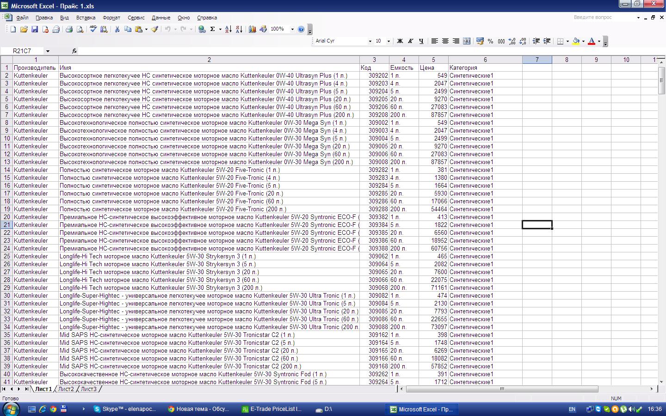Click the Copy icon in the toolbar

click(128, 29)
